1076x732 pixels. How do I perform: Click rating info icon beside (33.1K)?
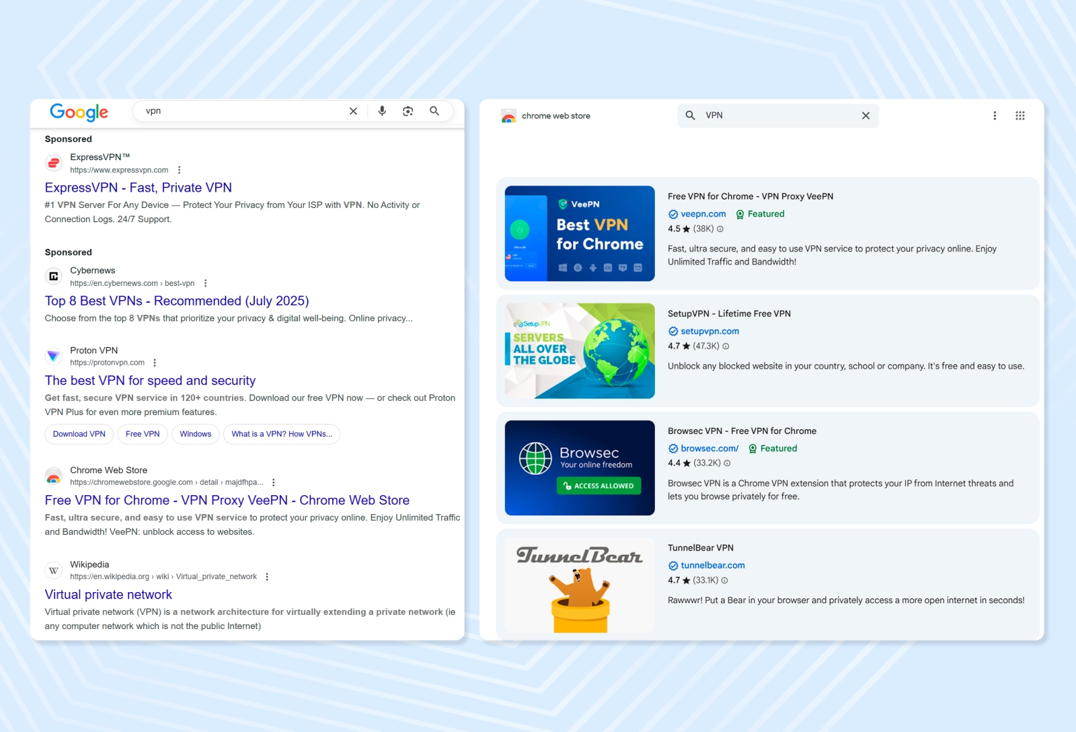(x=724, y=580)
